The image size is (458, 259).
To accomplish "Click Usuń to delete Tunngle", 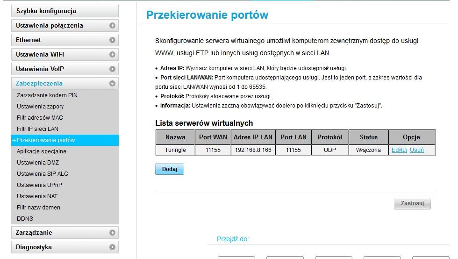I will 417,150.
